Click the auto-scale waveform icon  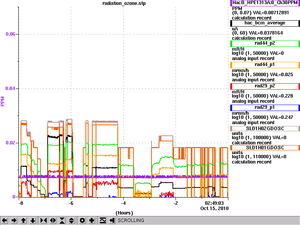point(103,220)
